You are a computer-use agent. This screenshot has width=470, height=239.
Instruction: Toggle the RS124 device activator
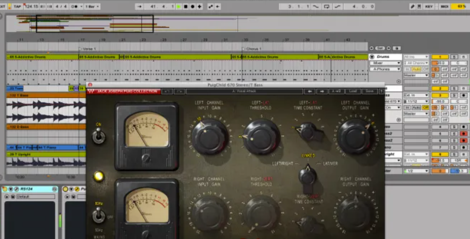[5, 189]
